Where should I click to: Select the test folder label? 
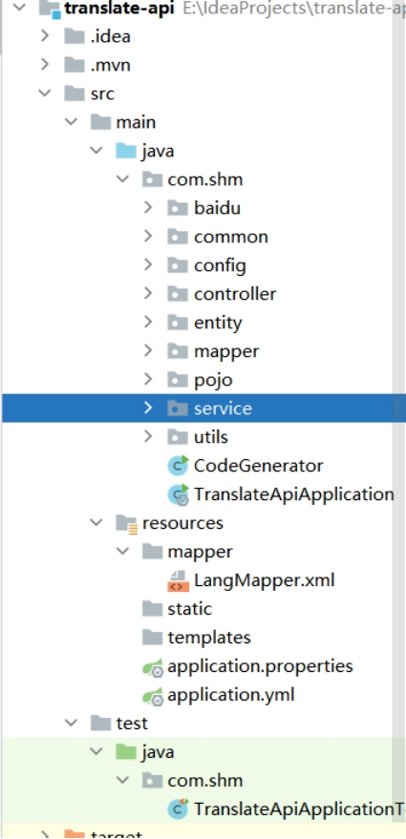[132, 723]
